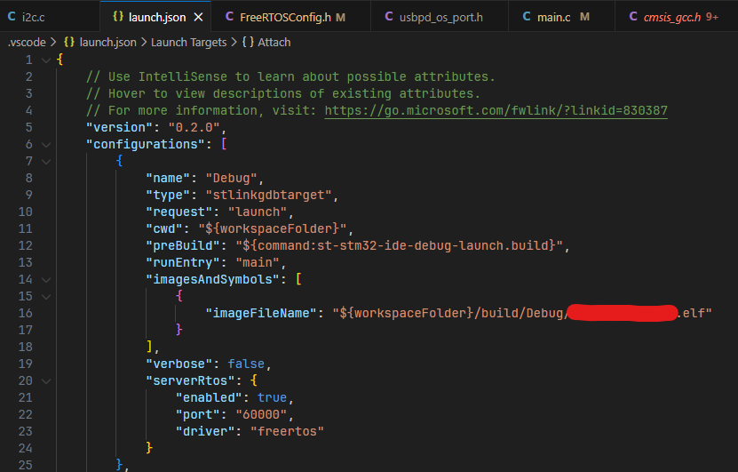Click the "request" key
Viewport: 738px width, 472px height.
coord(179,212)
